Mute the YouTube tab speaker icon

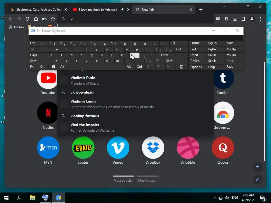(123, 10)
